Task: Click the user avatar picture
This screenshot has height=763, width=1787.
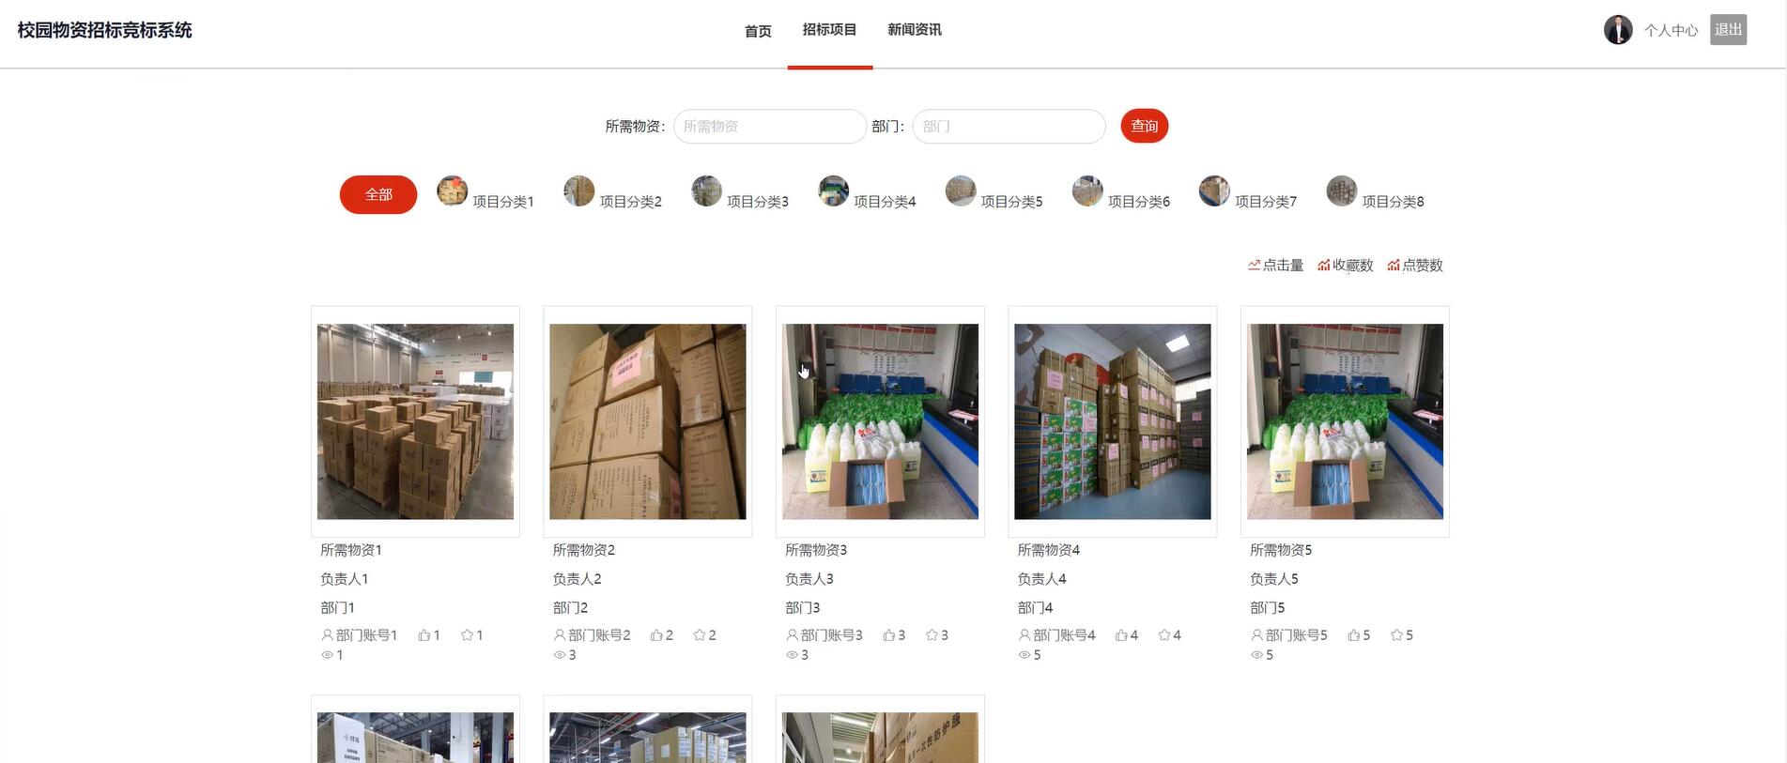Action: click(x=1618, y=30)
